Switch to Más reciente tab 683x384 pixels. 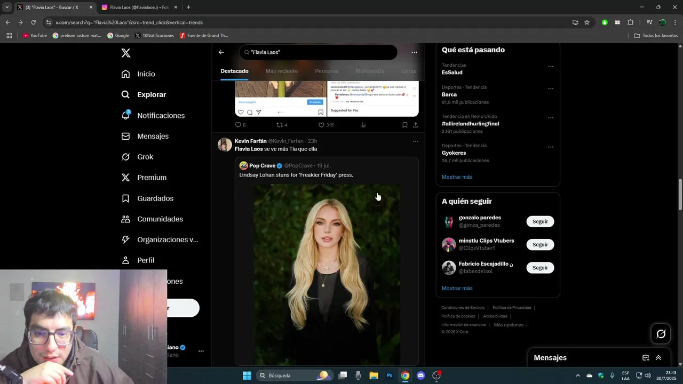[x=282, y=71]
